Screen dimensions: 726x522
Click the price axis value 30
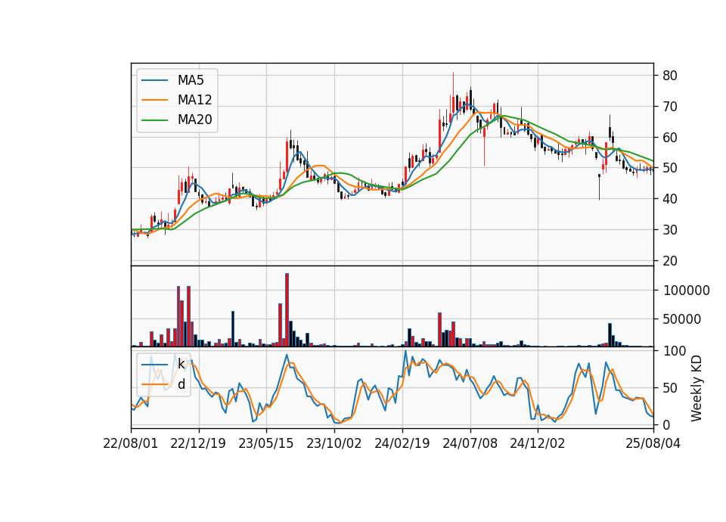tap(669, 230)
